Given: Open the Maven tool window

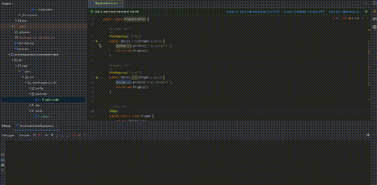Looking at the screenshot, I should pos(375,19).
